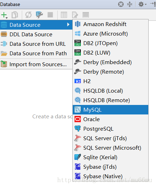Image resolution: width=156 pixels, height=187 pixels.
Task: Choose DB2 (LUW) entry
Action: 111,53
